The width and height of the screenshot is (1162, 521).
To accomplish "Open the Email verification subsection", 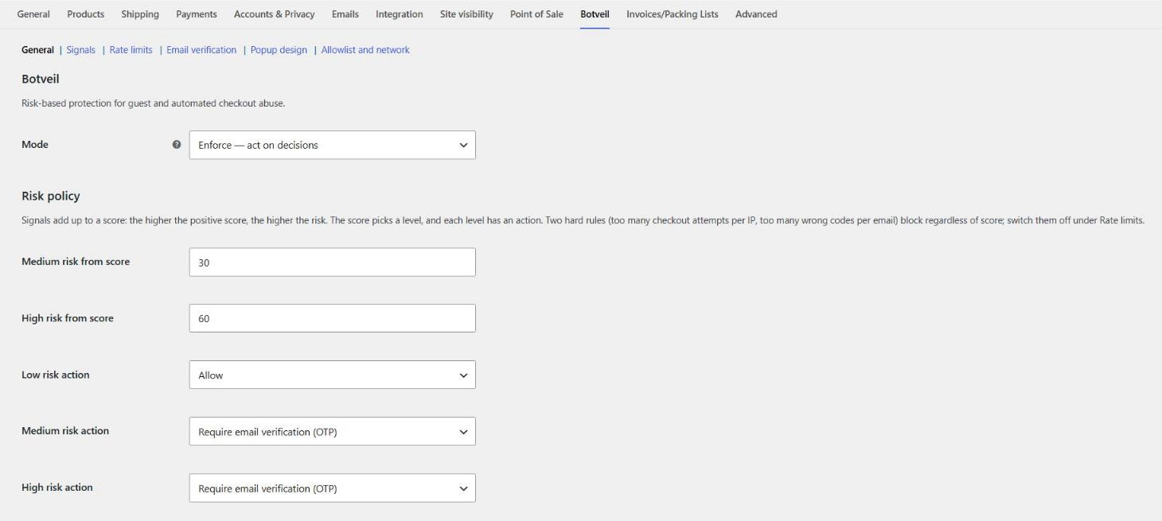I will (x=201, y=50).
